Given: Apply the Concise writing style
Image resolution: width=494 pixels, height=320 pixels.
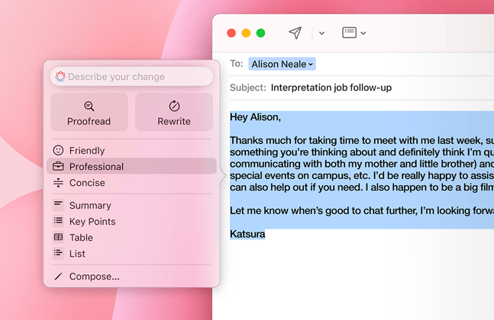Looking at the screenshot, I should click(x=87, y=183).
